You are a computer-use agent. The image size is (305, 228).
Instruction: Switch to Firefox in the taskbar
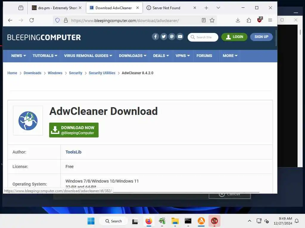[149, 221]
